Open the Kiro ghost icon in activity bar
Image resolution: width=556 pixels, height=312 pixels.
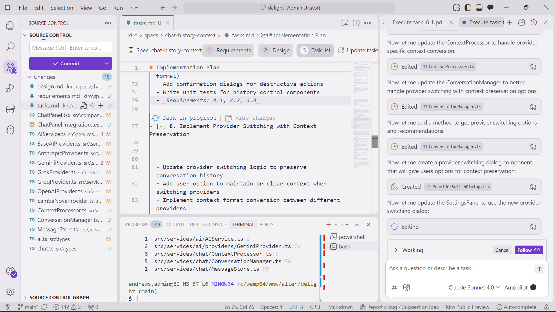click(x=10, y=130)
